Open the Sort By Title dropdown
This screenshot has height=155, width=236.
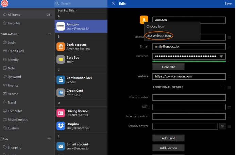tap(67, 11)
